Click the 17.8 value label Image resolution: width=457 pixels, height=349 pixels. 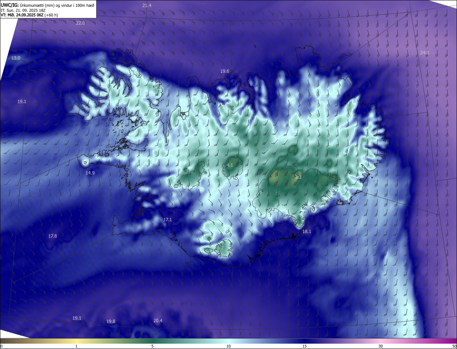coord(52,236)
